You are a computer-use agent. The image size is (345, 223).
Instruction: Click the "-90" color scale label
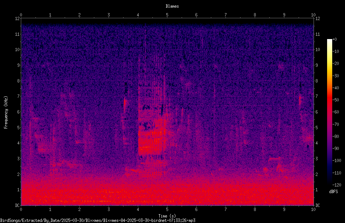[336, 149]
